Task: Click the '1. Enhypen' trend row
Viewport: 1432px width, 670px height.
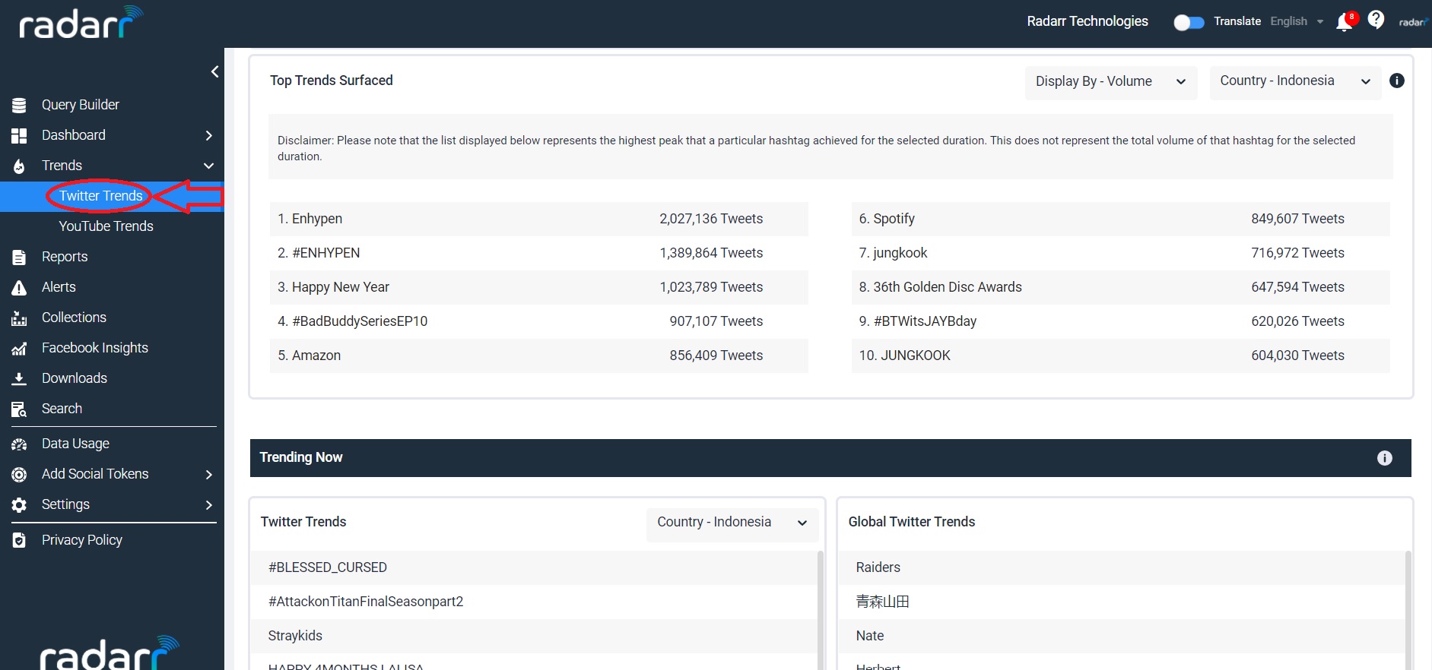Action: pos(538,219)
